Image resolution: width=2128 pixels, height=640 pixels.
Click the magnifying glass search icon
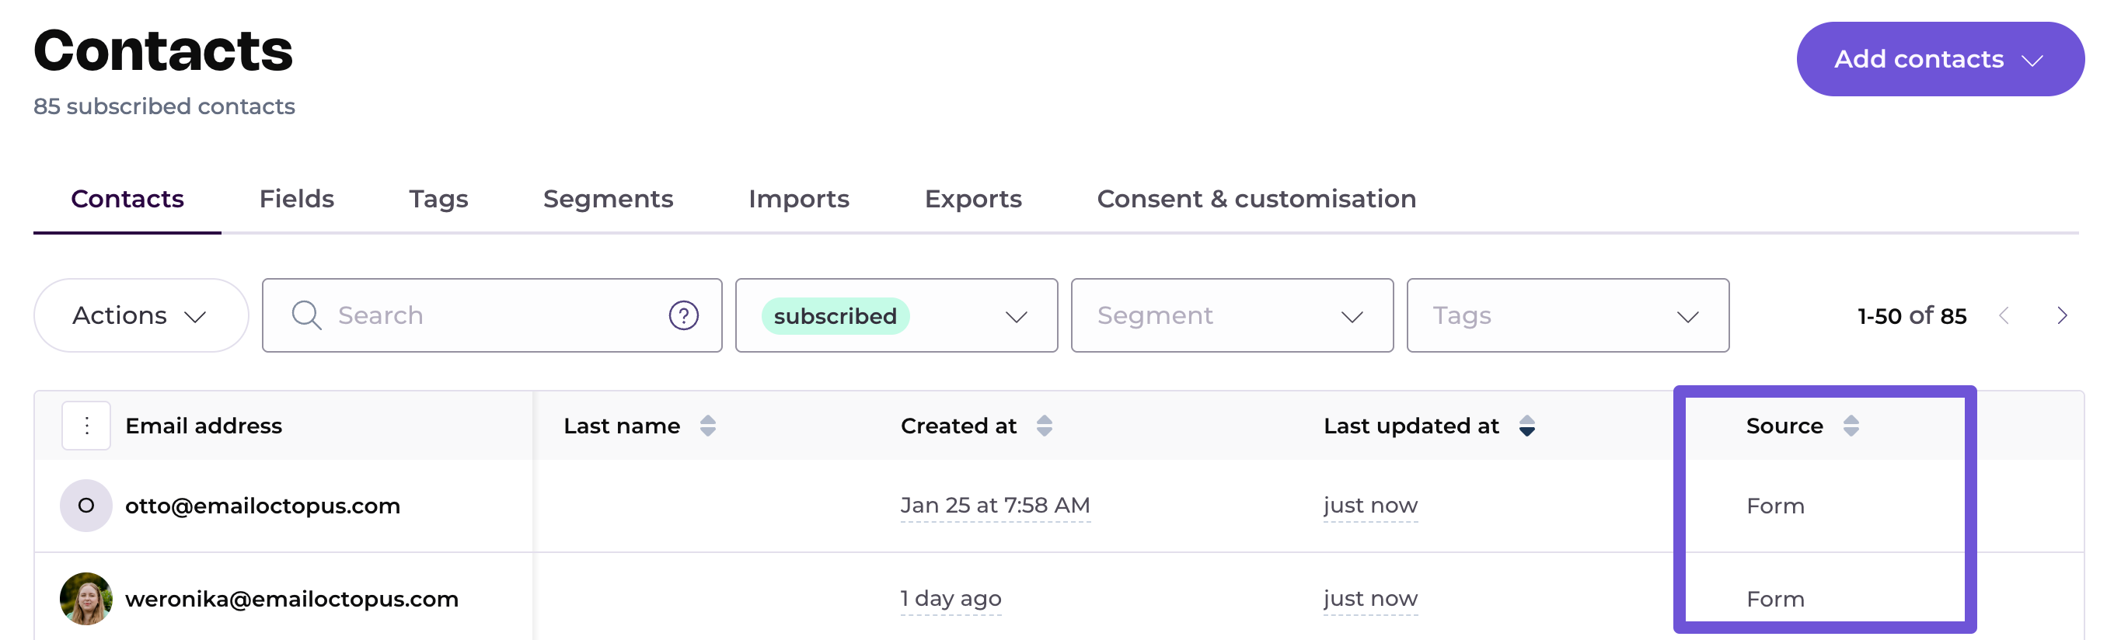click(305, 315)
